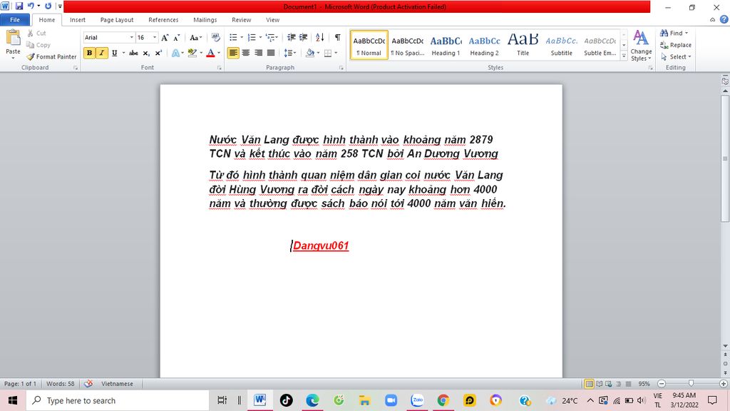
Task: Click the Paste clipboard icon
Action: coord(13,39)
